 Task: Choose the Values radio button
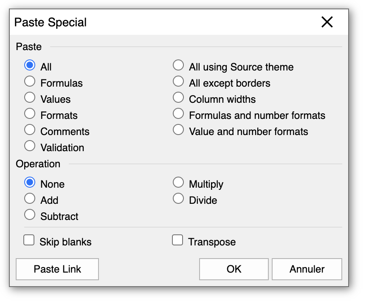[30, 98]
